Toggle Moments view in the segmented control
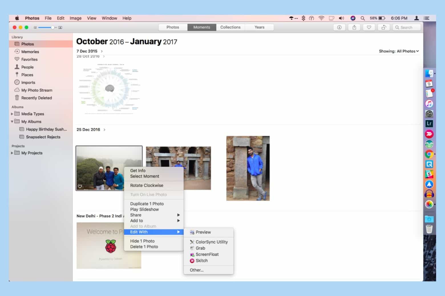The width and height of the screenshot is (445, 296). [x=202, y=27]
